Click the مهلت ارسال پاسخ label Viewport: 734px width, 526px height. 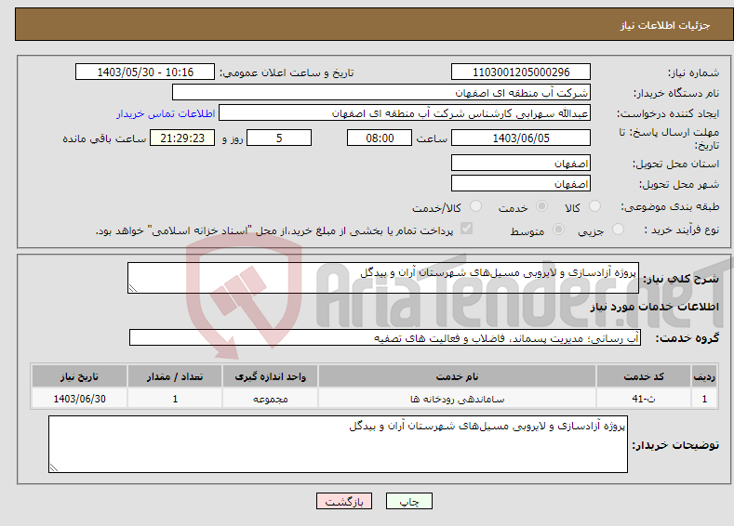pyautogui.click(x=669, y=138)
